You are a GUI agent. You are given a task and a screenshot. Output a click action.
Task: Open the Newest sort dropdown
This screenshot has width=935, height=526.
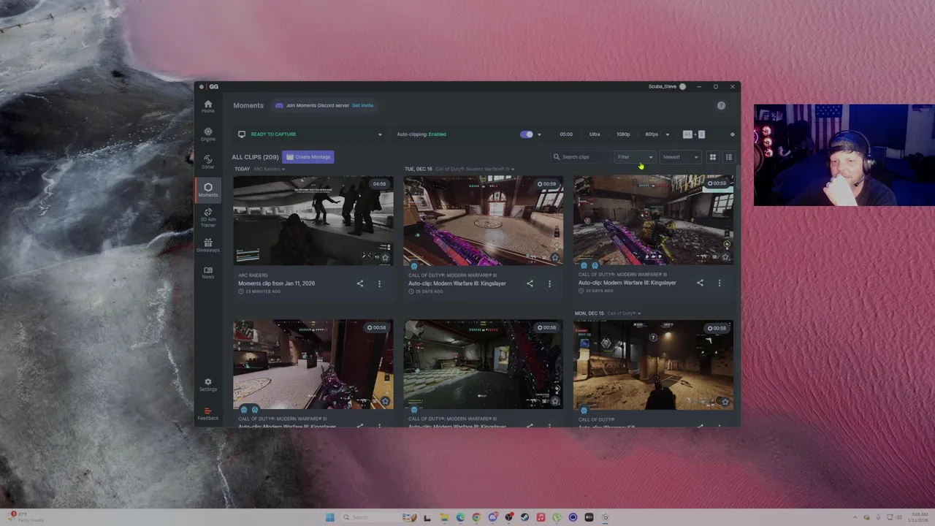click(680, 157)
